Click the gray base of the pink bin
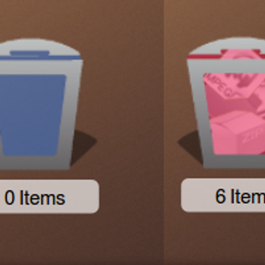 click(x=234, y=162)
